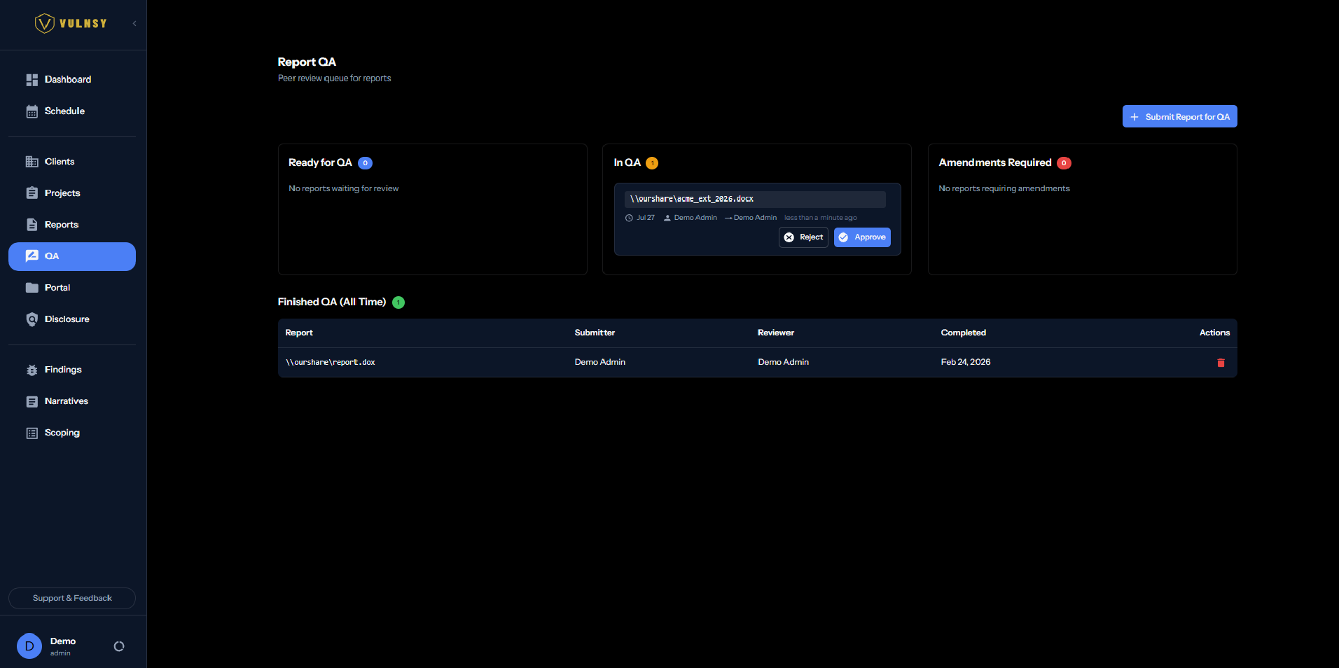Viewport: 1339px width, 668px height.
Task: Click the Finished QA count badge
Action: coord(398,302)
